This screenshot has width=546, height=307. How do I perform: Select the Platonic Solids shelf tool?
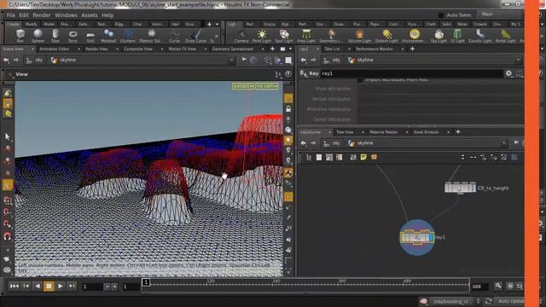tap(150, 36)
